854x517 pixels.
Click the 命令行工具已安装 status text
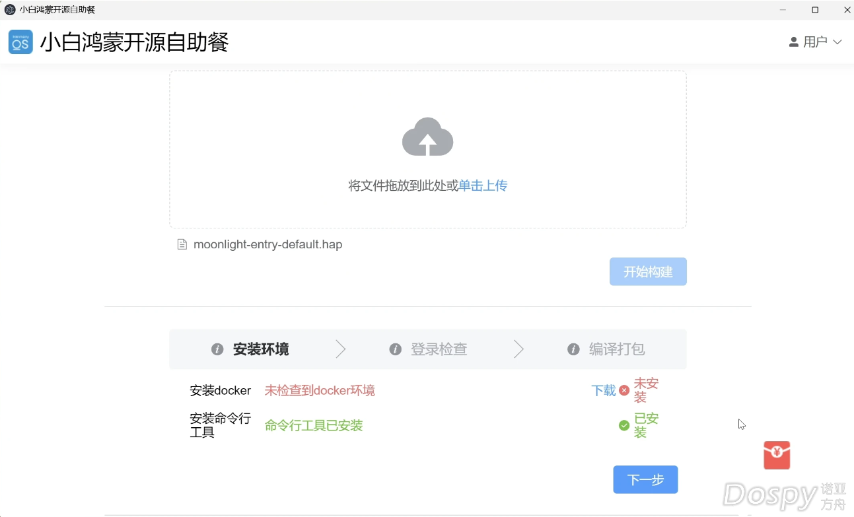pyautogui.click(x=314, y=425)
